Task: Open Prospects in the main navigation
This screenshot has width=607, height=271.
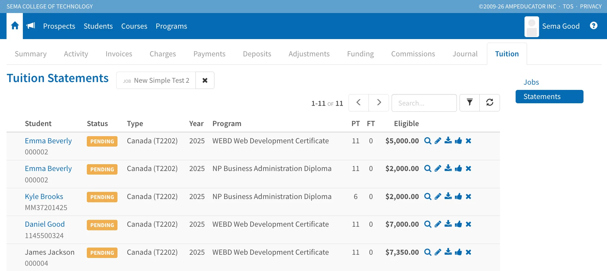Action: coord(59,26)
